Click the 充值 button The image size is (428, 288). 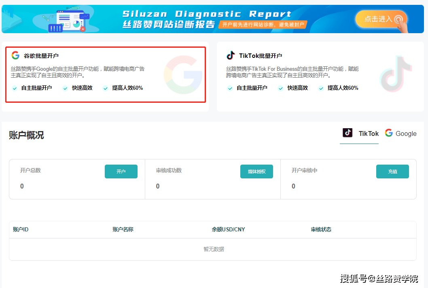click(x=392, y=171)
